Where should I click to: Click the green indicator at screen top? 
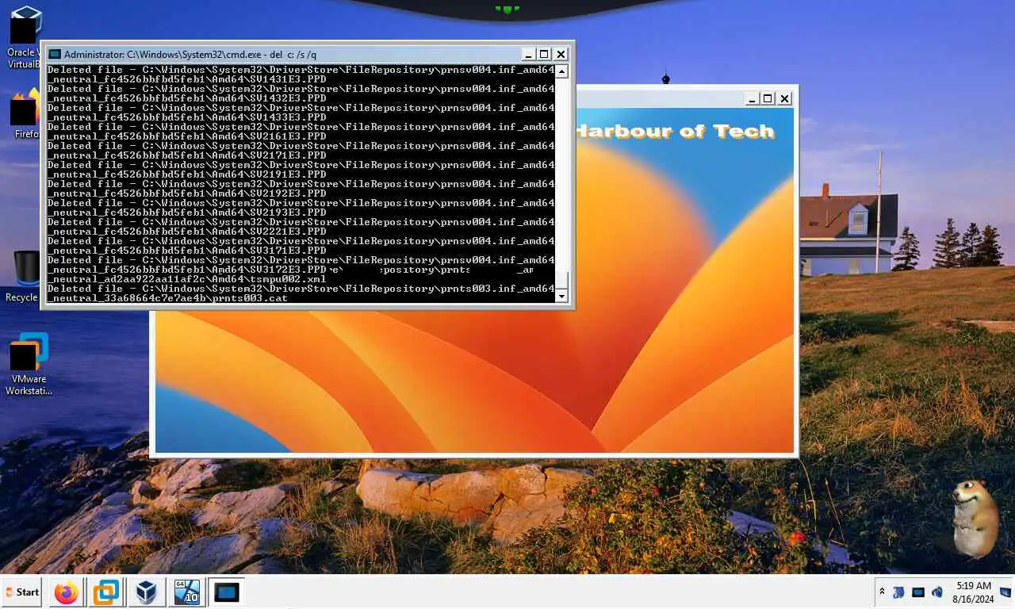pos(507,9)
